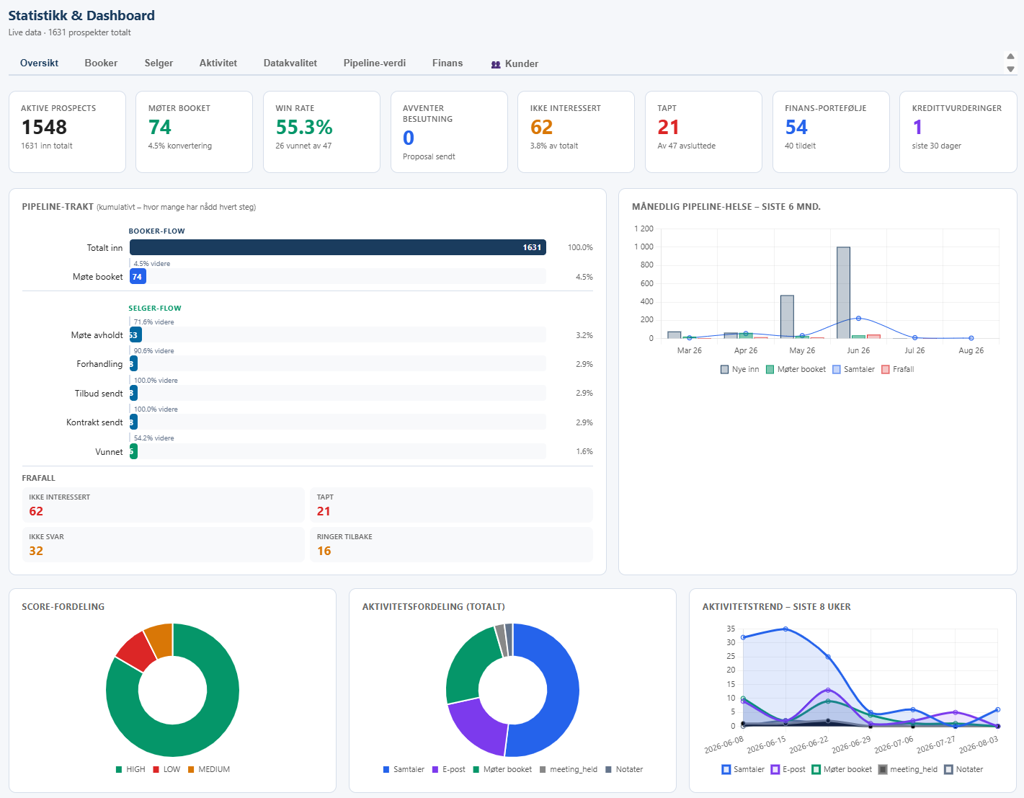This screenshot has height=798, width=1024.
Task: Click the '90.6% videre' label
Action: 153,351
